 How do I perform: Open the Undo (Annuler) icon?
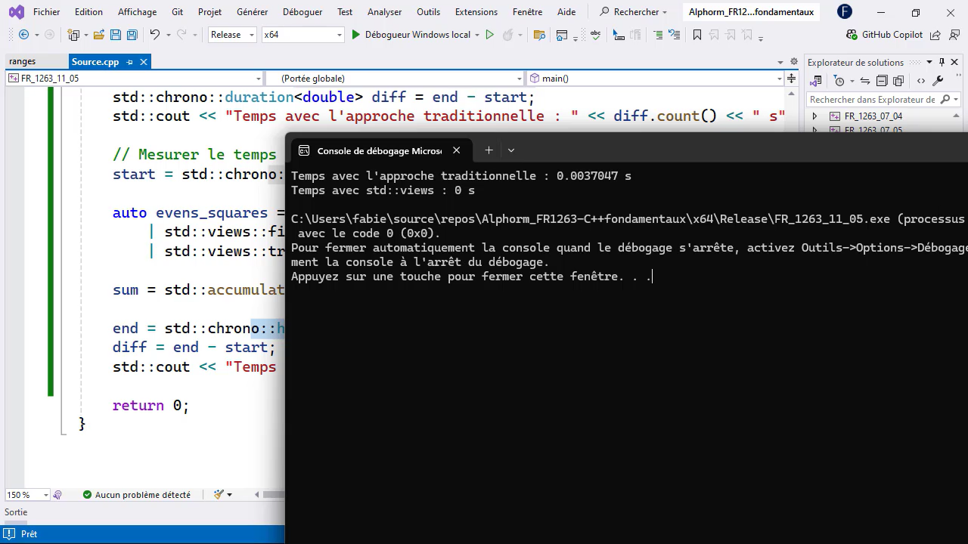tap(155, 34)
